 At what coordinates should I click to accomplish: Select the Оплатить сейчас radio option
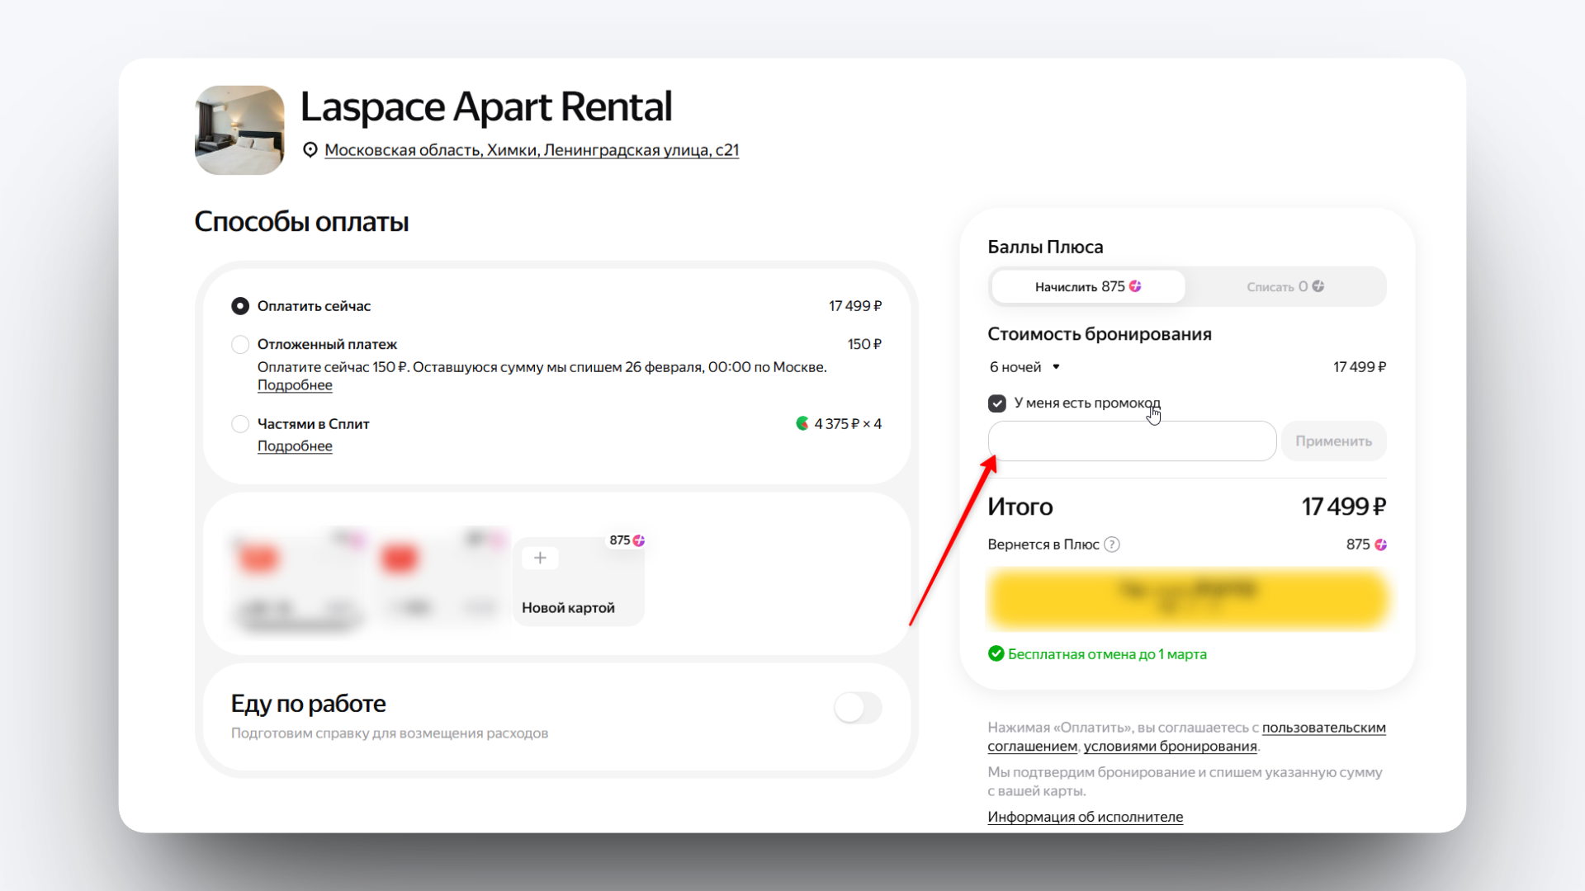[240, 306]
